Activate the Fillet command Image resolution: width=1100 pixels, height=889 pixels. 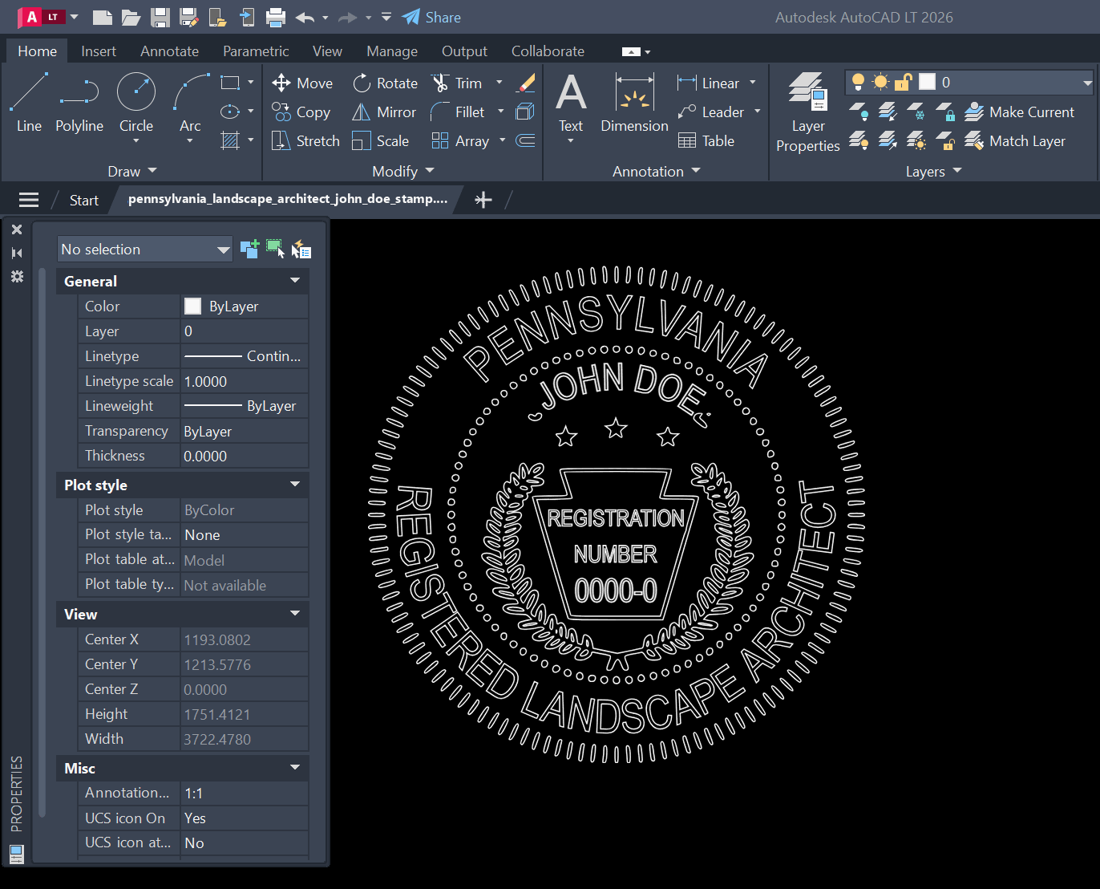point(458,112)
